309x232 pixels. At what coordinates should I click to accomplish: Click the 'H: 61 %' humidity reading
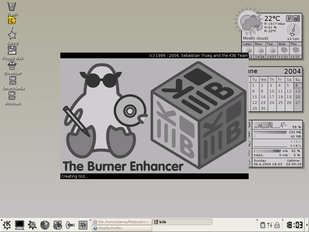pyautogui.click(x=270, y=27)
